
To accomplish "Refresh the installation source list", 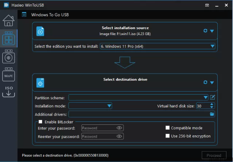I will click(205, 31).
